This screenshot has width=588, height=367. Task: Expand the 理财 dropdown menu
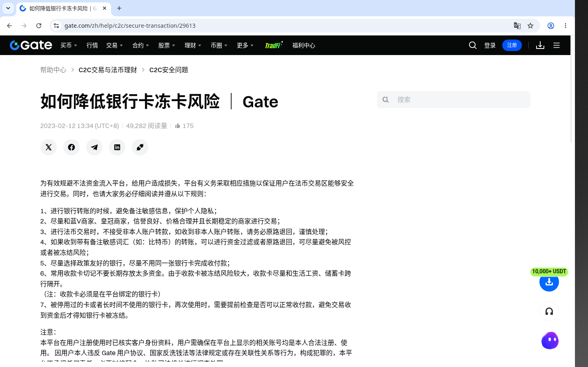tap(193, 45)
